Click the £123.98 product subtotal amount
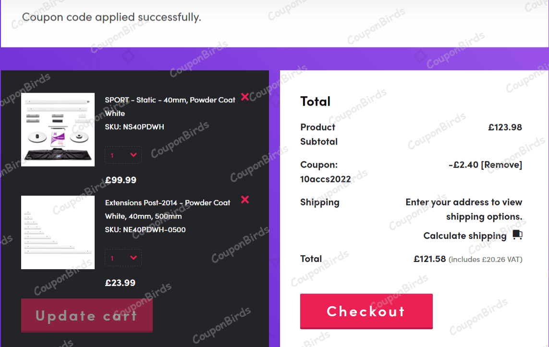Viewport: 549px width, 347px height. 505,127
